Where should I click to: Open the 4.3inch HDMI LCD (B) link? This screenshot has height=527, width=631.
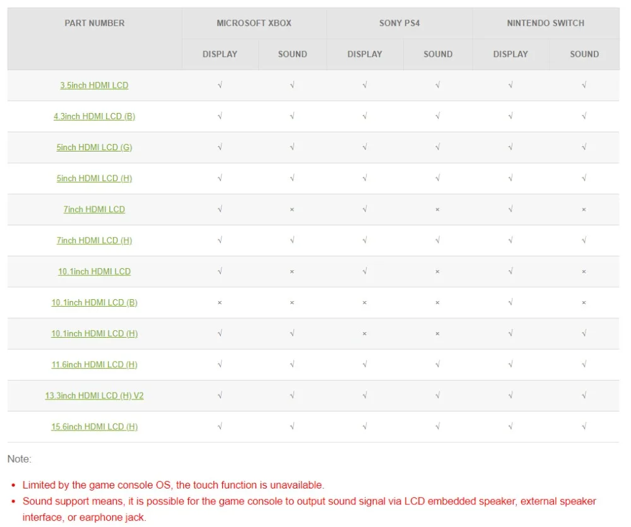[x=94, y=116]
